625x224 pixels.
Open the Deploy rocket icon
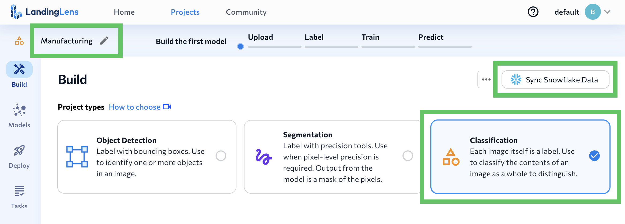pos(19,150)
